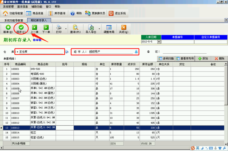Go to previous document 上一单
This screenshot has height=151, width=228.
point(35,27)
